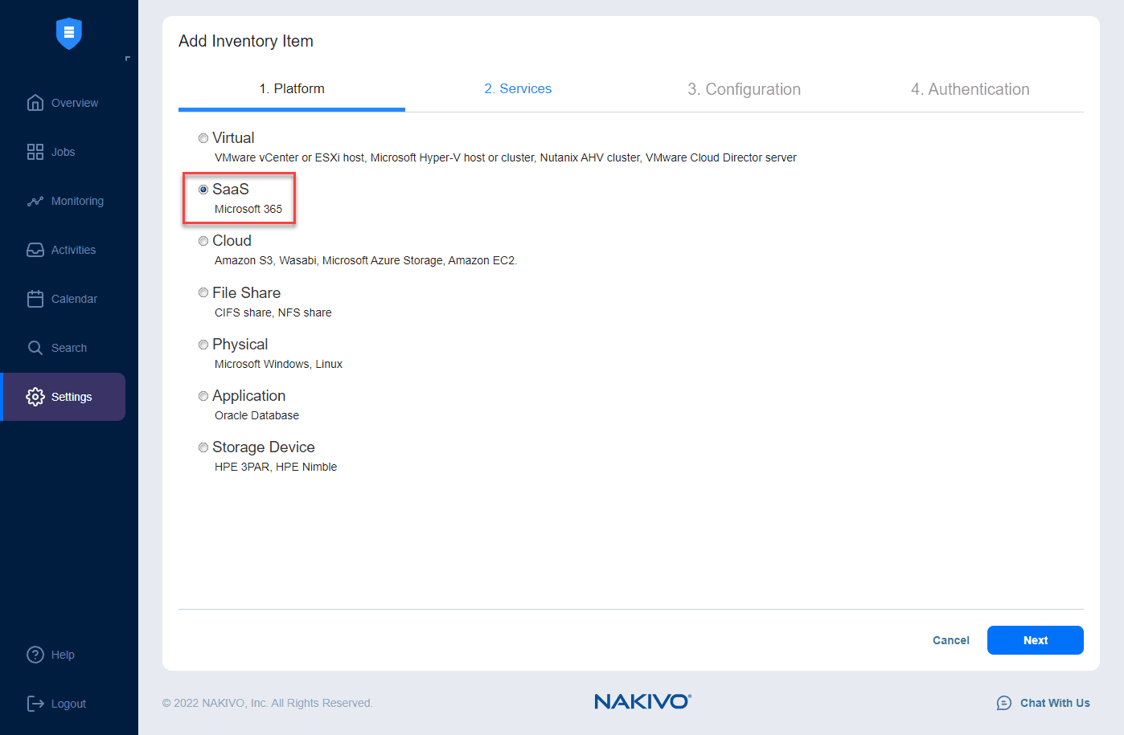Cancel adding the inventory item
This screenshot has height=735, width=1124.
[950, 639]
